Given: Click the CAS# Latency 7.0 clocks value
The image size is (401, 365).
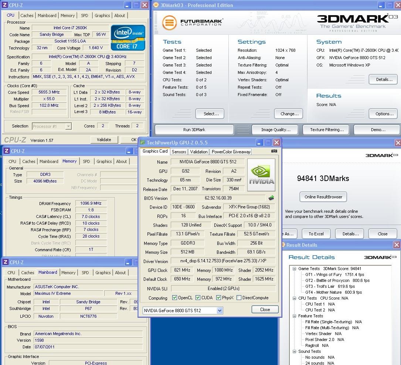Looking at the screenshot, I should click(x=91, y=216).
